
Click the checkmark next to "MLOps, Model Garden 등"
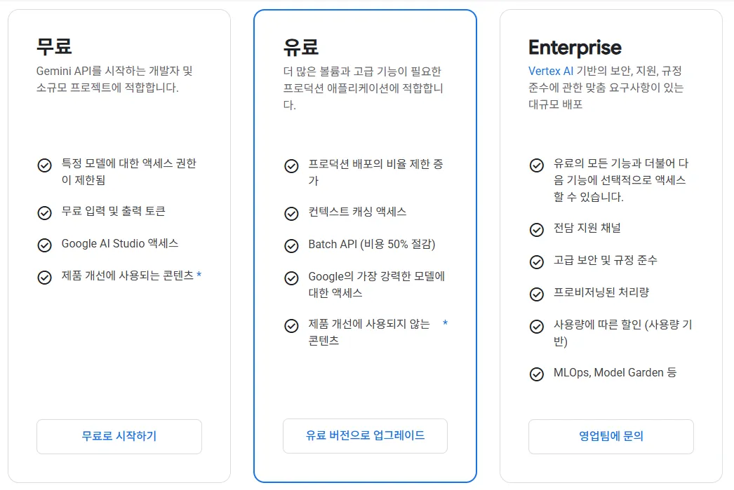(535, 373)
